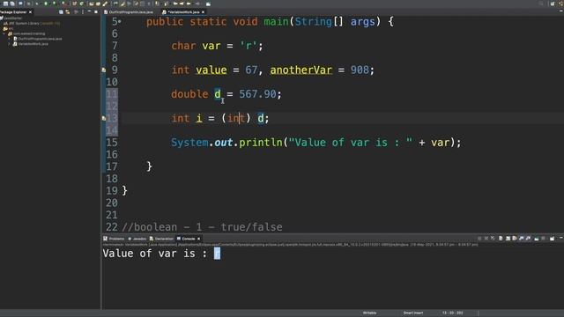Screen dimensions: 564x317
Task: Click the Writable status bar field
Action: tap(369, 313)
